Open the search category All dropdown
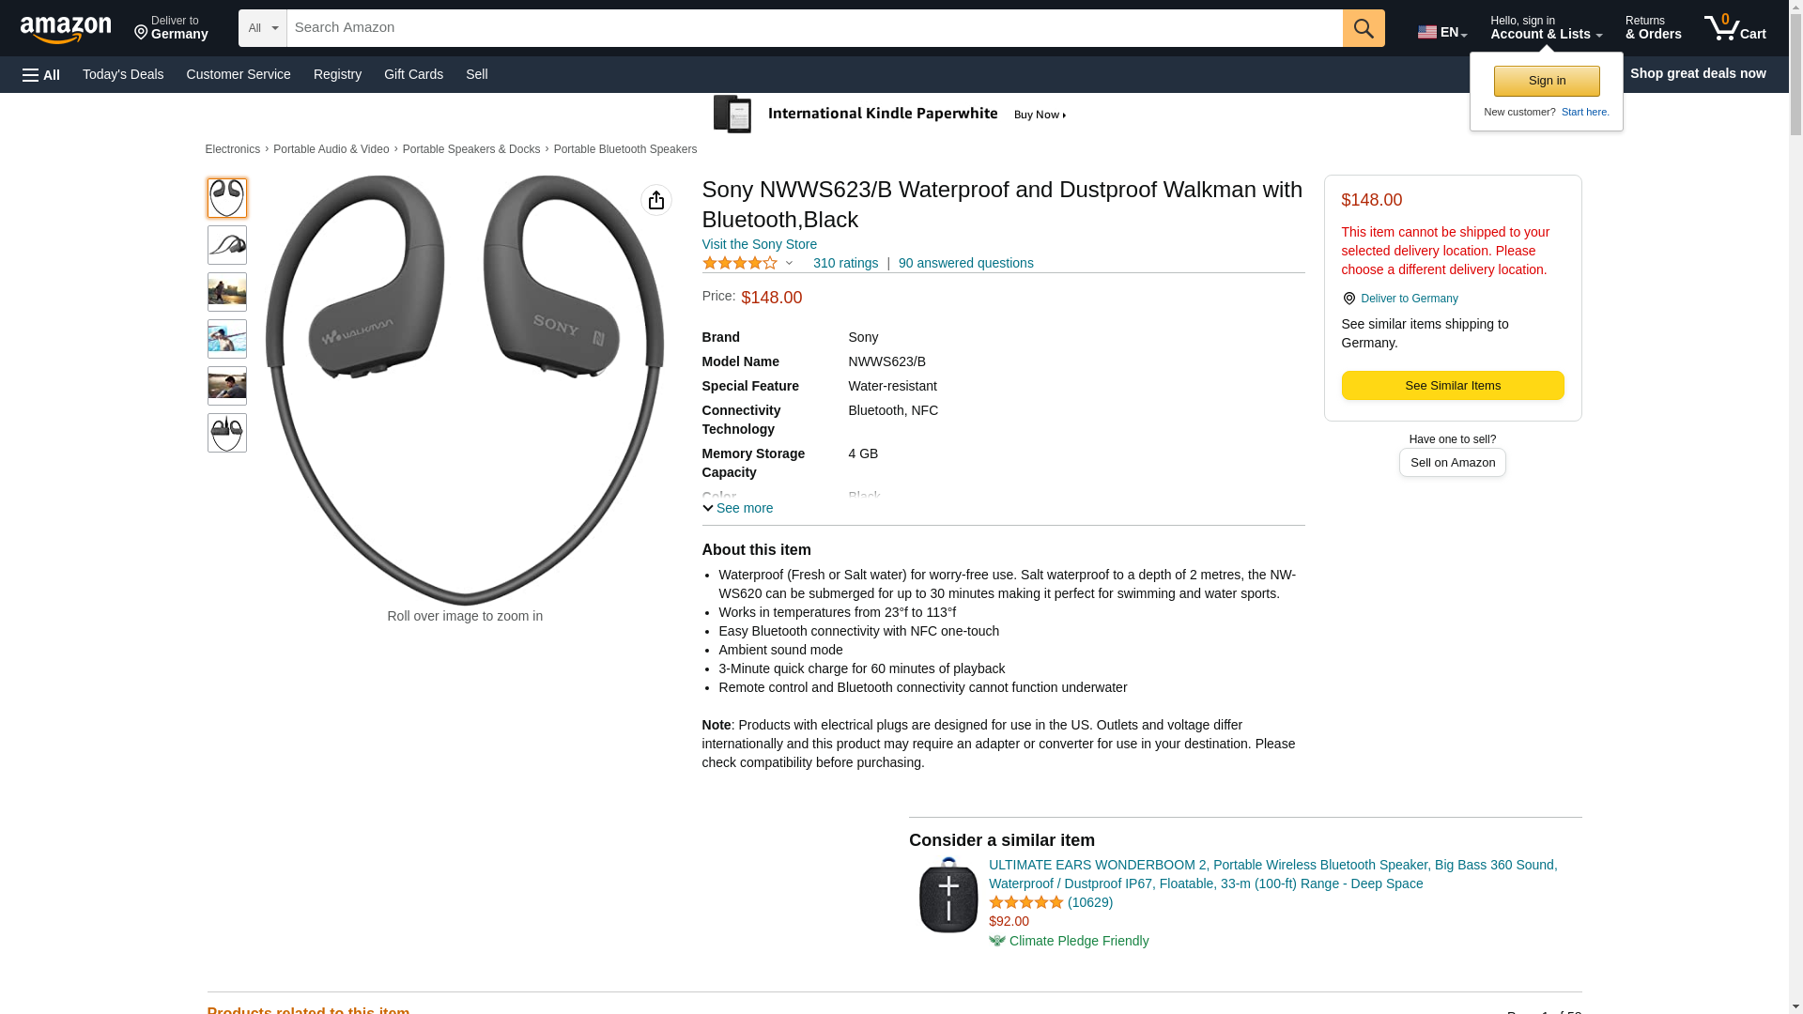The width and height of the screenshot is (1803, 1014). click(x=262, y=28)
